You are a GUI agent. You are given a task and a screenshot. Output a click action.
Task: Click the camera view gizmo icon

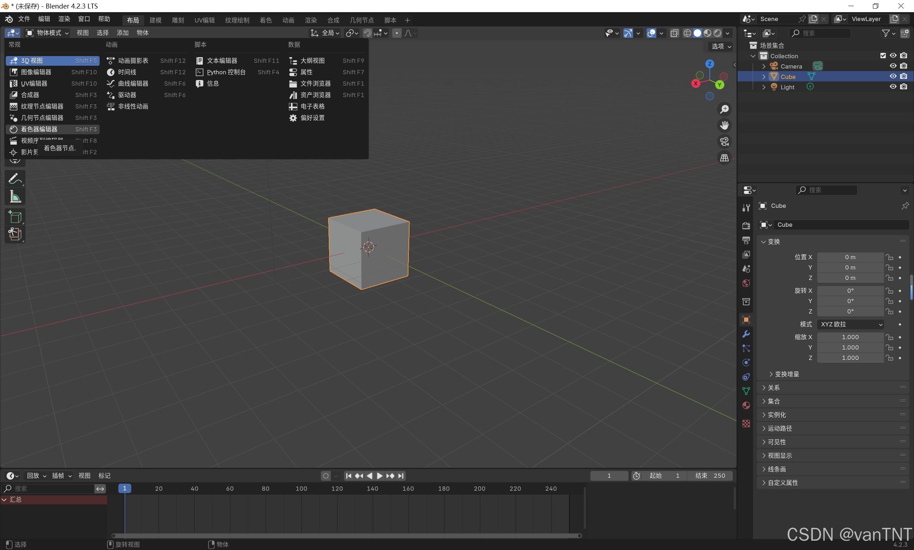coord(724,141)
